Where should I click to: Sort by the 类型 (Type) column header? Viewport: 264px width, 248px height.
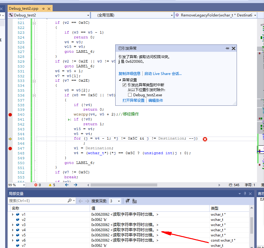point(229,208)
